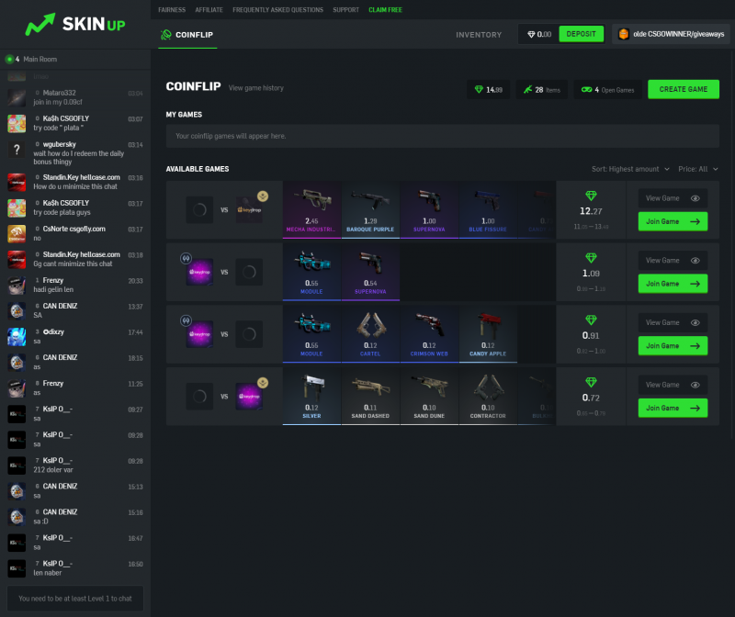The height and width of the screenshot is (617, 735).
Task: Click the Create Game button
Action: [683, 89]
